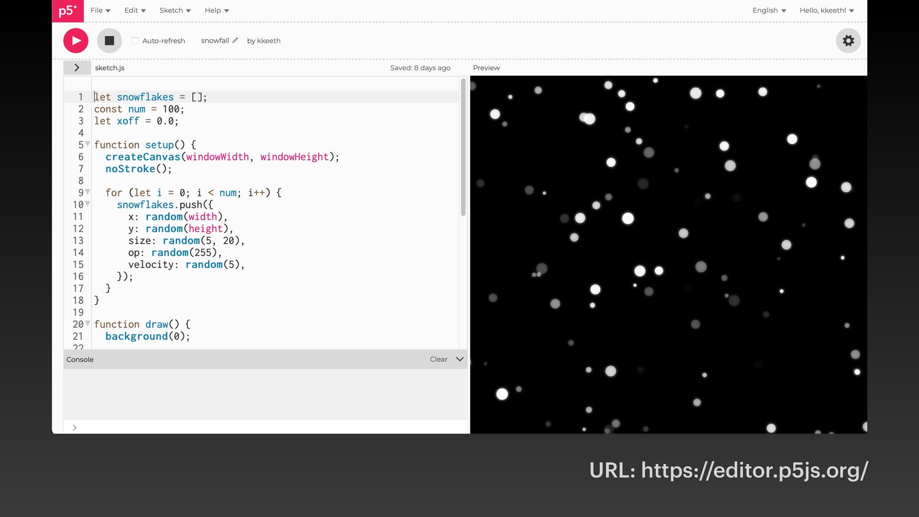Screen dimensions: 919x517
Task: Run the sketch with the play button
Action: coord(76,41)
